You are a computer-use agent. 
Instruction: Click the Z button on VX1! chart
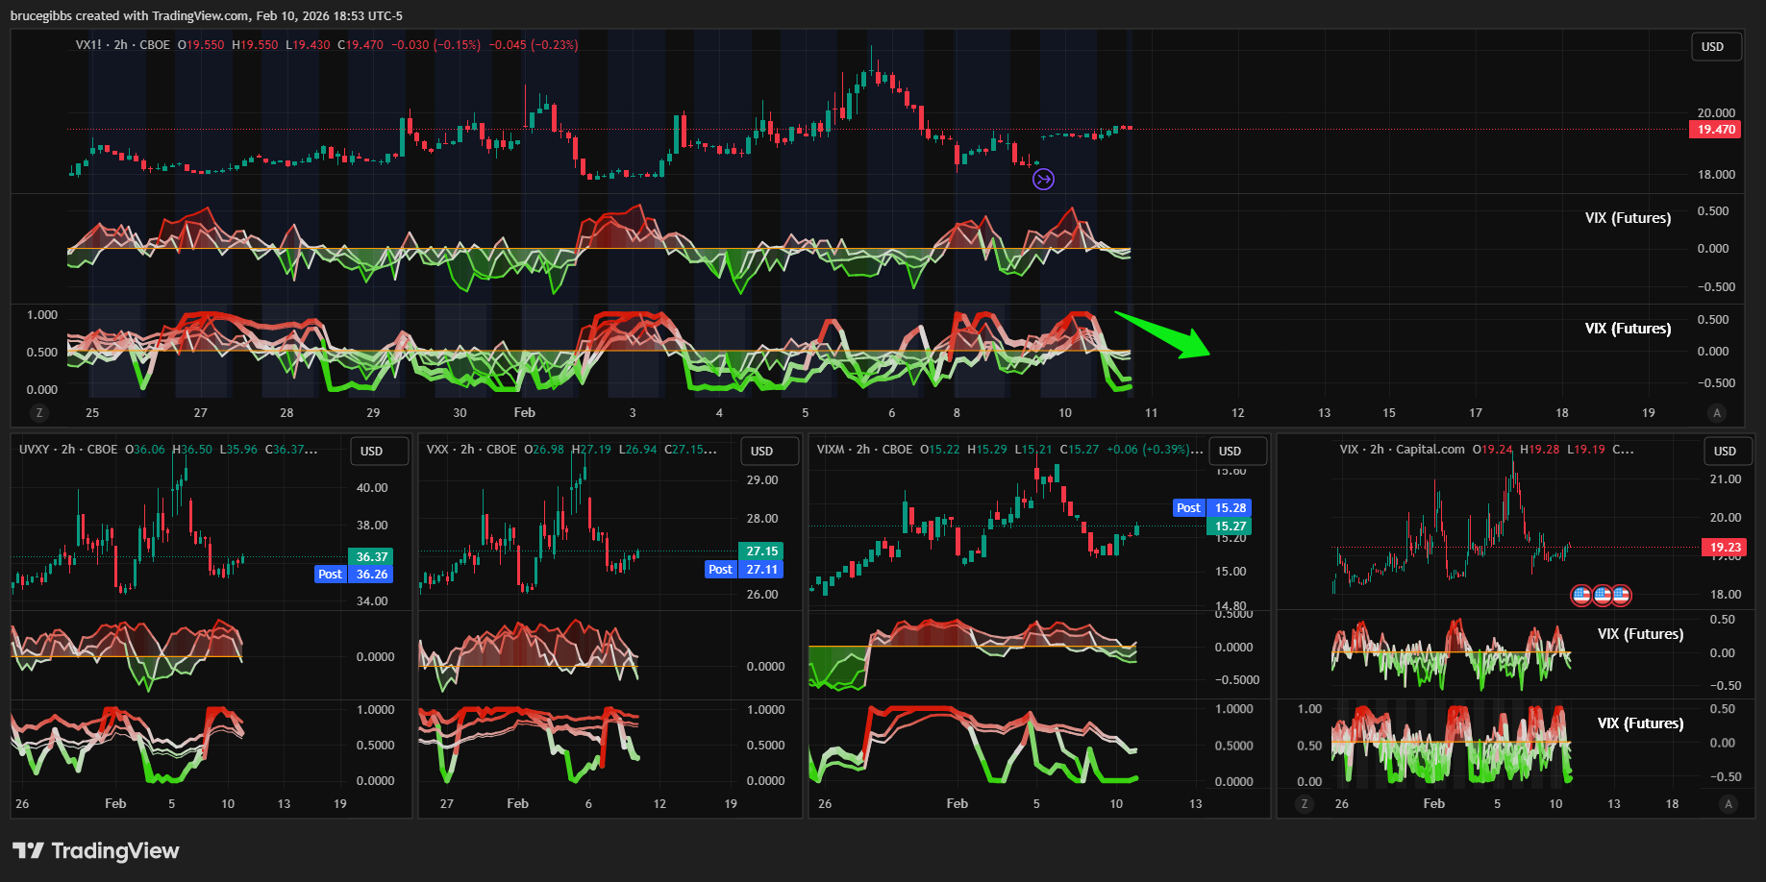[39, 413]
